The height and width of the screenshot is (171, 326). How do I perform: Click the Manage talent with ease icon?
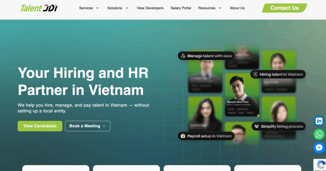point(183,56)
